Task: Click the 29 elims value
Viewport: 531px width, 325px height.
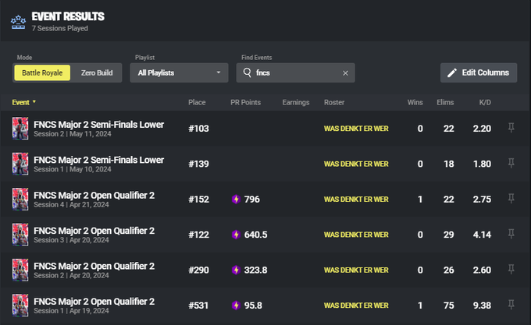Action: point(449,235)
